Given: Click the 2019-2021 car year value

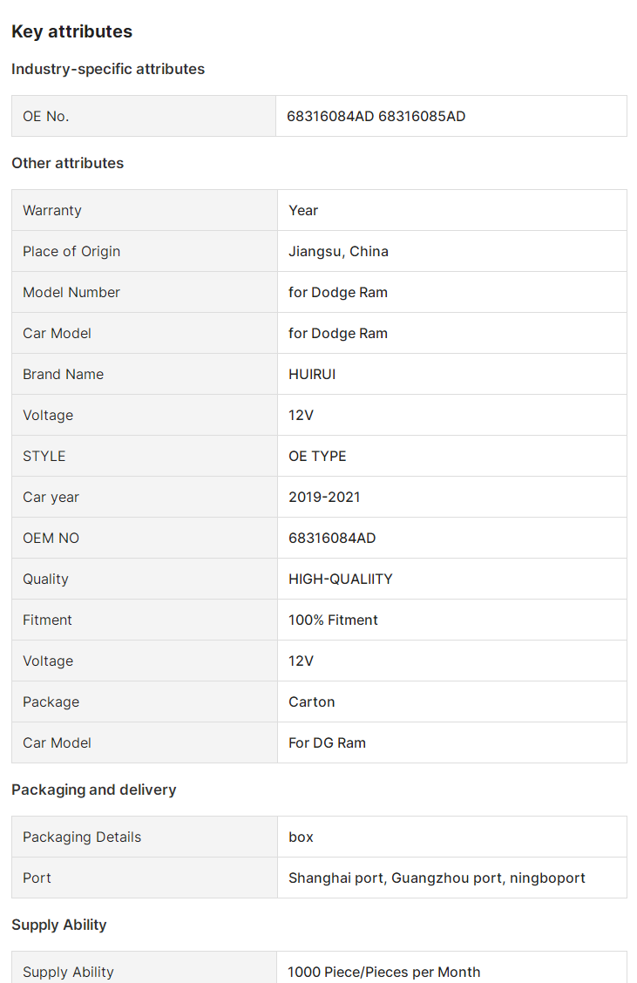Looking at the screenshot, I should click(324, 497).
